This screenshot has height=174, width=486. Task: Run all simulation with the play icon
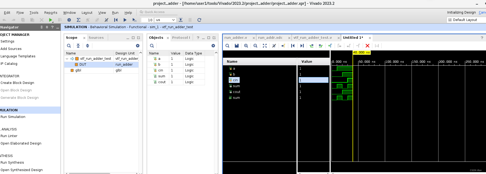point(125,20)
